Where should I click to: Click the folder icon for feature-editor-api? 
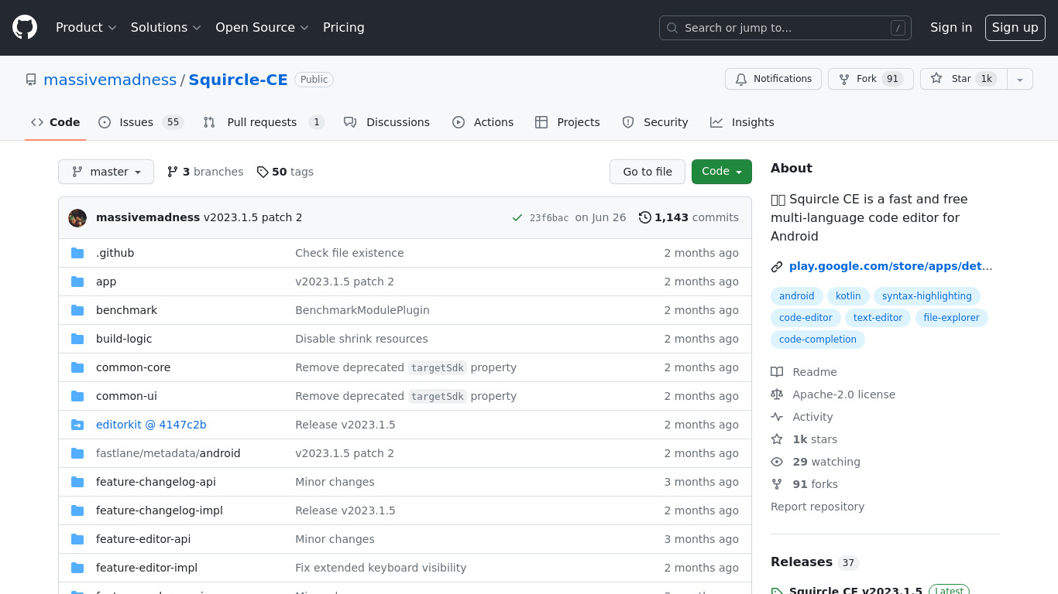pos(77,539)
